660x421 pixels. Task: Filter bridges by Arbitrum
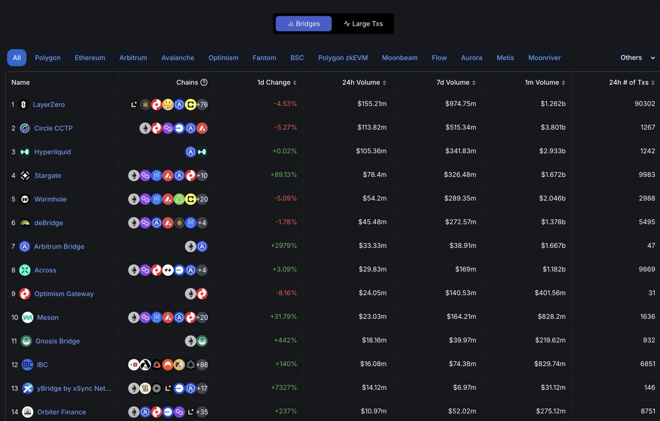(x=133, y=58)
